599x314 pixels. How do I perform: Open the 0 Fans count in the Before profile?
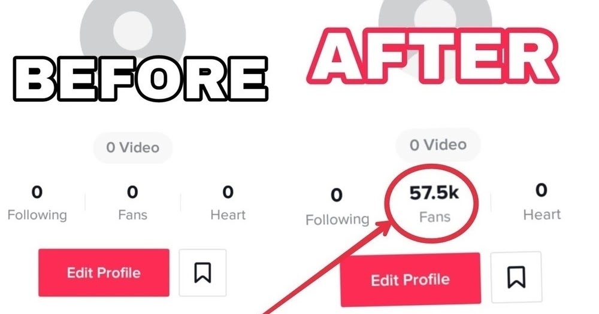point(132,203)
